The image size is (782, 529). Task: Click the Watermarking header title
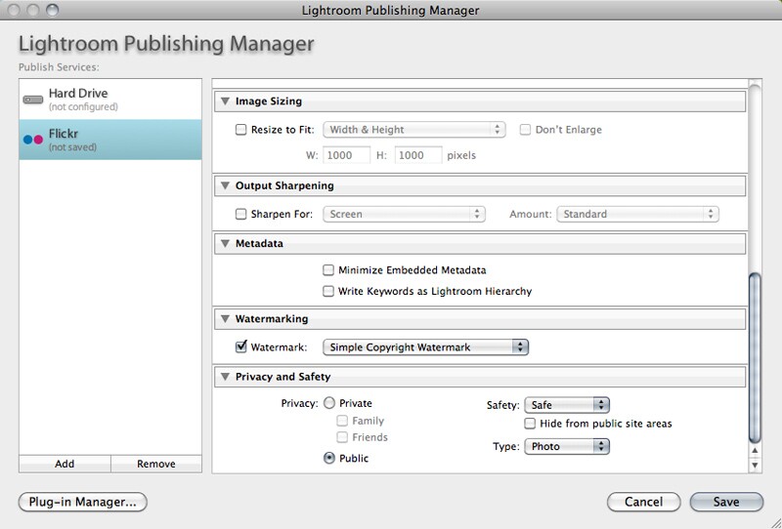(x=272, y=319)
